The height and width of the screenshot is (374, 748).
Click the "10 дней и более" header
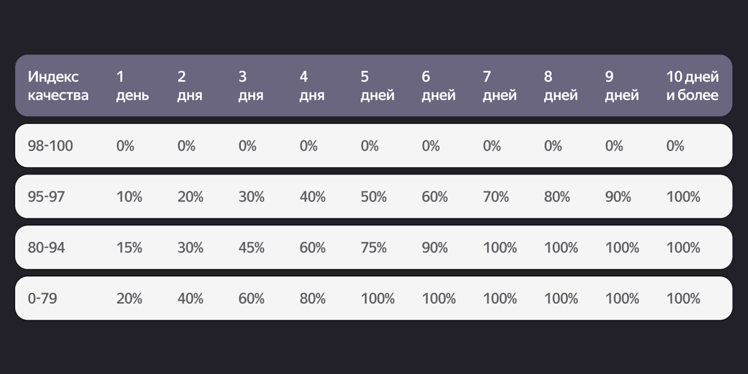tap(692, 86)
